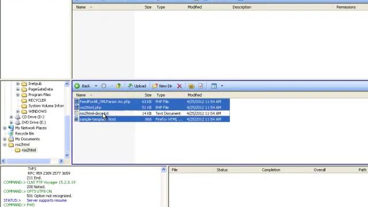
Task: Sort local files by Type column
Action: pos(161,95)
